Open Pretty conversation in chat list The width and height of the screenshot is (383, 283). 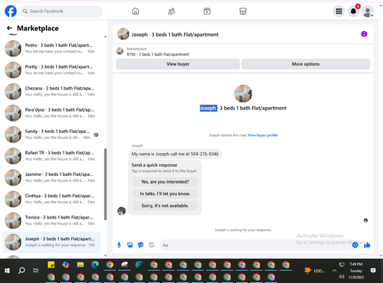click(x=51, y=70)
